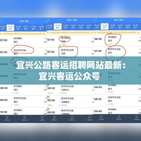The height and width of the screenshot is (141, 141).
Task: Open departure station filter in 苏州-靖江 panel
Action: tap(7, 118)
